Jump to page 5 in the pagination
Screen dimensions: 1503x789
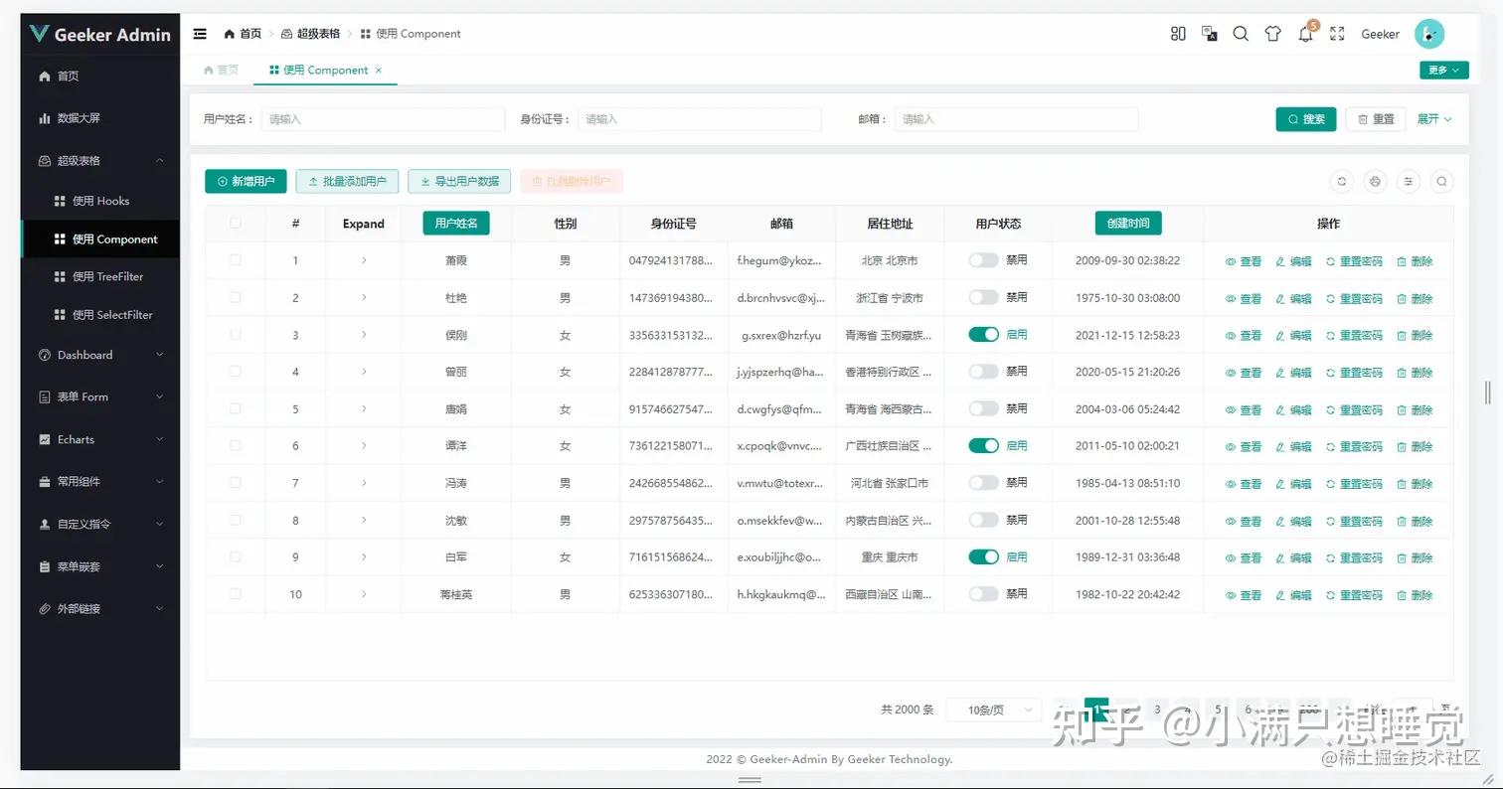tap(1217, 709)
